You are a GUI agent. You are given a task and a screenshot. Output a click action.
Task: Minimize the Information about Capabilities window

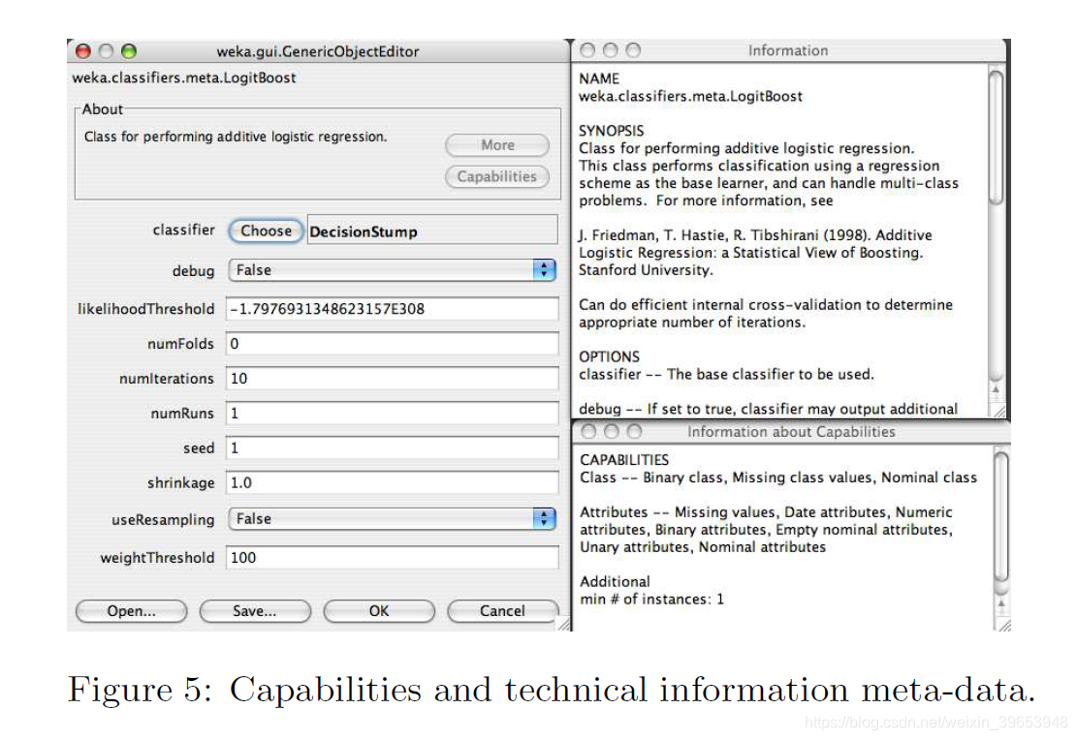[x=612, y=431]
